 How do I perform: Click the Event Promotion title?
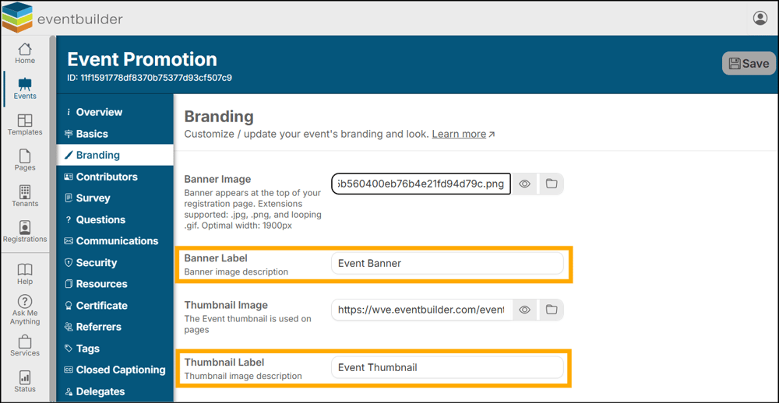click(142, 60)
